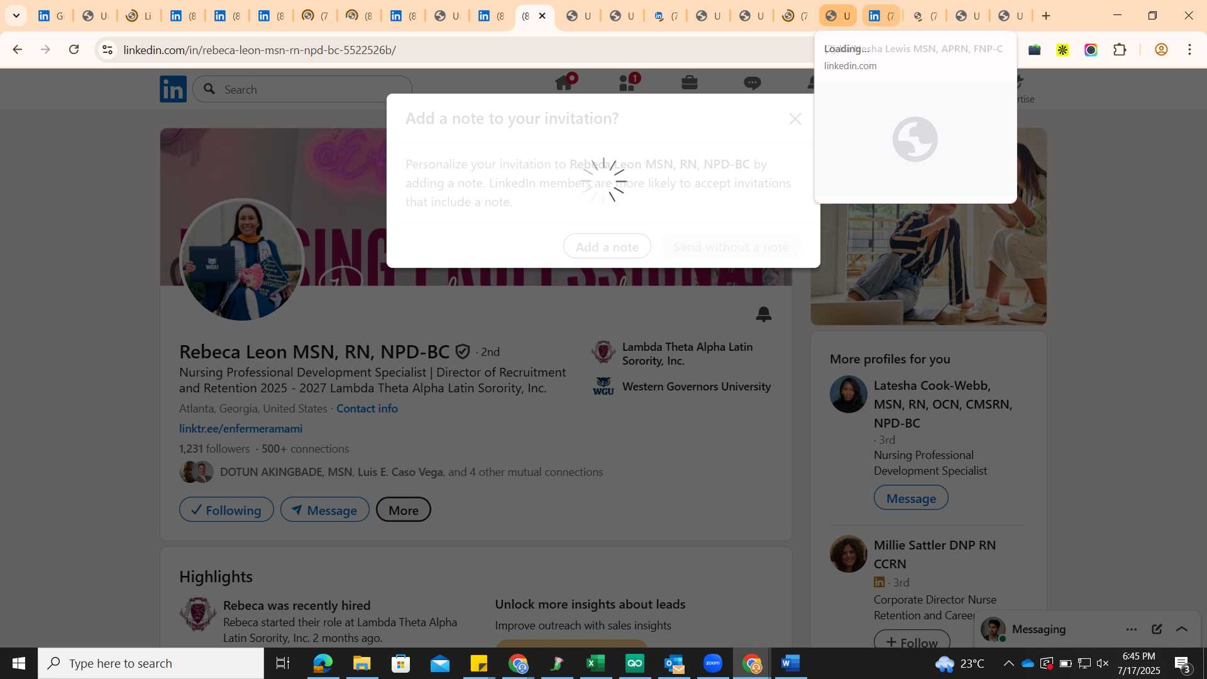Switch to the tab showing Loading tooltip
Image resolution: width=1207 pixels, height=679 pixels.
point(838,16)
